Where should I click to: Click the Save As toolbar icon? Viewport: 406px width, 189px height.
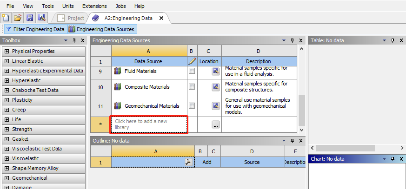coord(42,18)
